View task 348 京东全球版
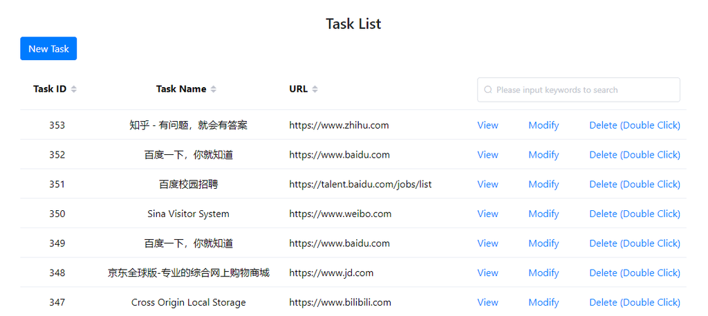Screen dimensions: 708x316 coord(487,273)
